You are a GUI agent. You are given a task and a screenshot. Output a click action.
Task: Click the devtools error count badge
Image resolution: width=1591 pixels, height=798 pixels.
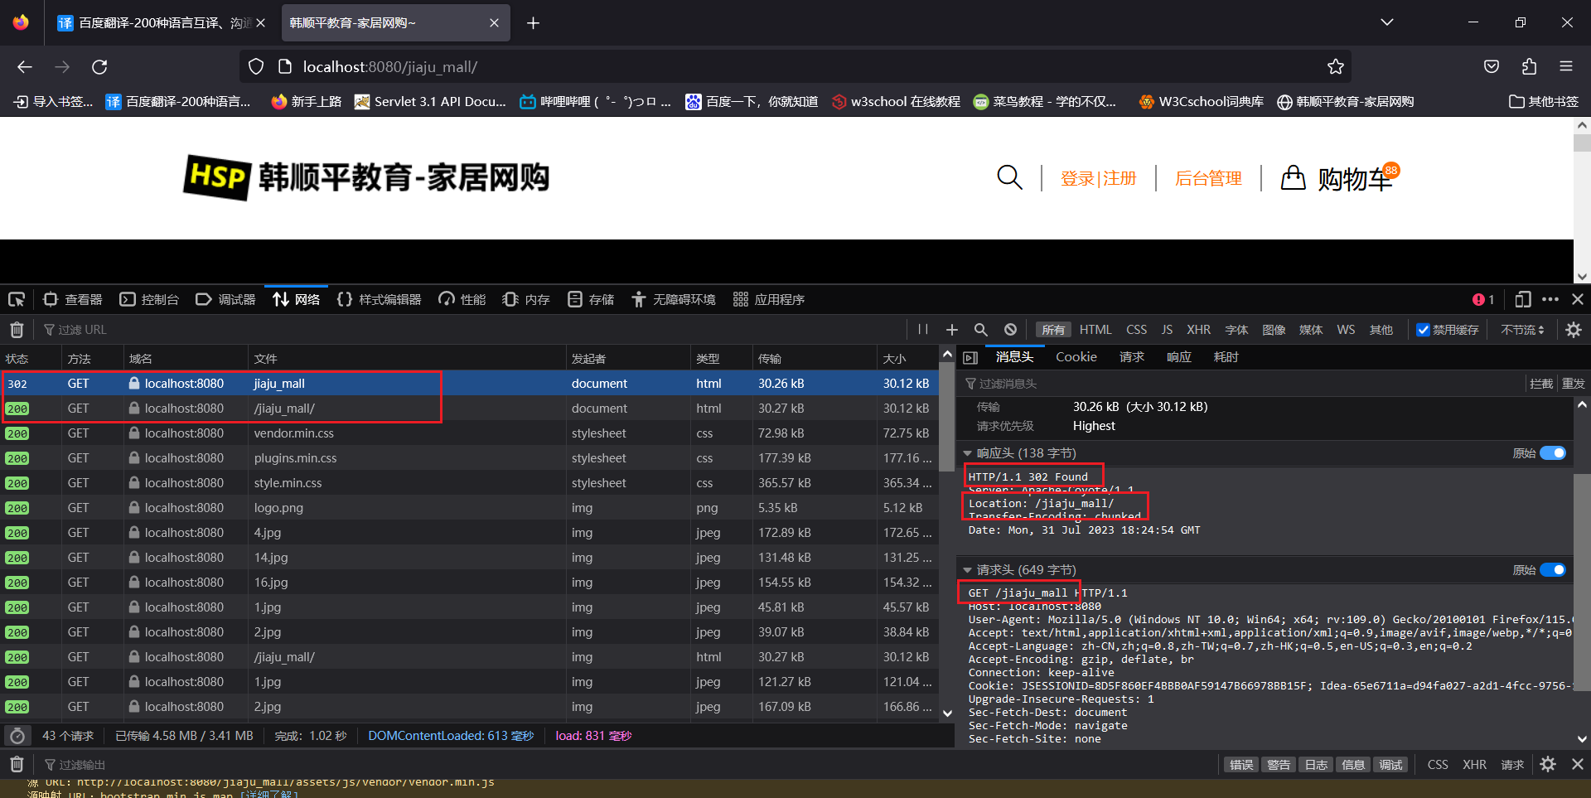(1483, 299)
